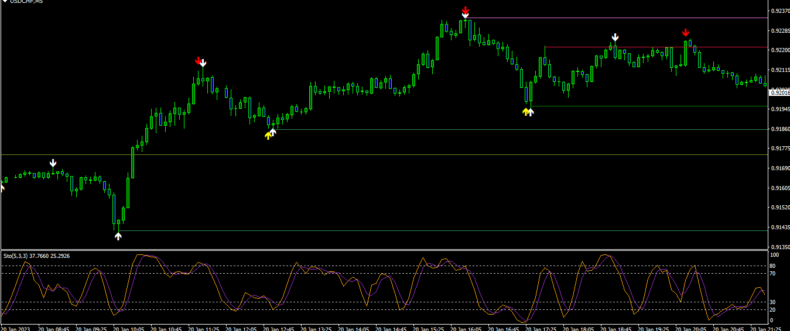Click the 0.92370 price scale label
Image resolution: width=790 pixels, height=331 pixels.
coord(781,11)
